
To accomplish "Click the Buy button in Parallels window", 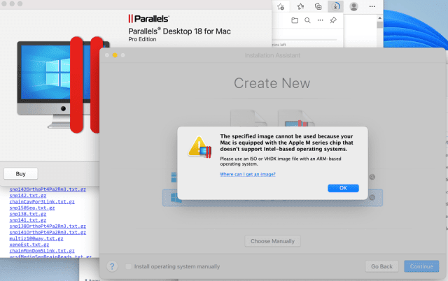I will 21,173.
